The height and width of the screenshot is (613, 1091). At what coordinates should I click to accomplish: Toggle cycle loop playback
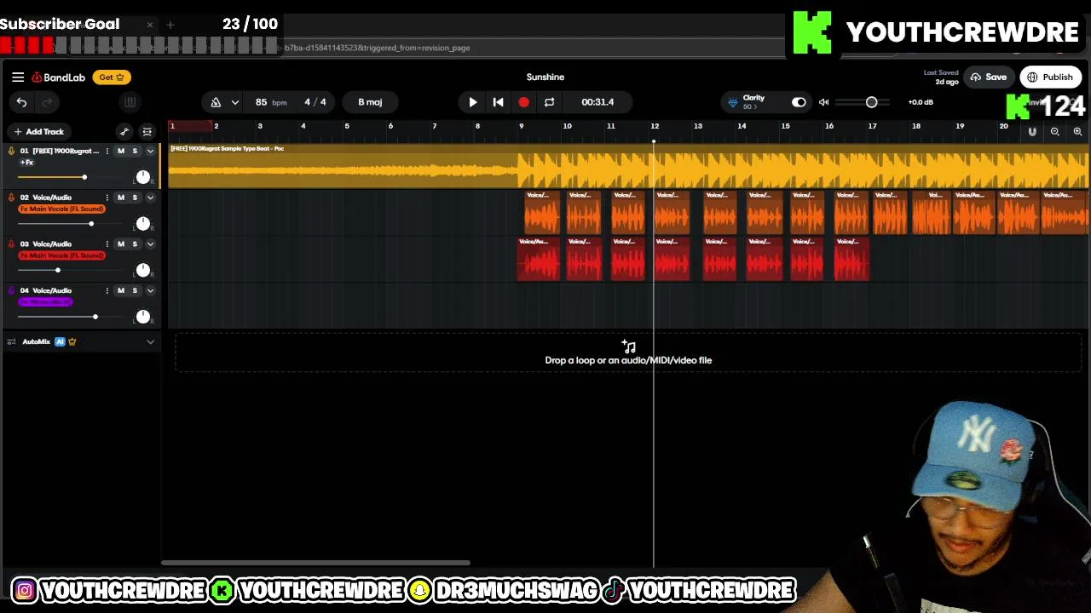click(550, 102)
